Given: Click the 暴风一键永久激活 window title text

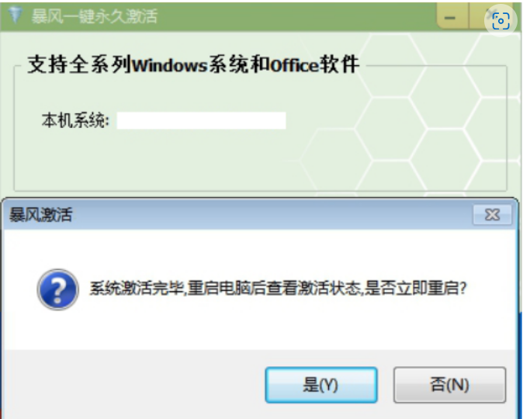Looking at the screenshot, I should coord(95,16).
